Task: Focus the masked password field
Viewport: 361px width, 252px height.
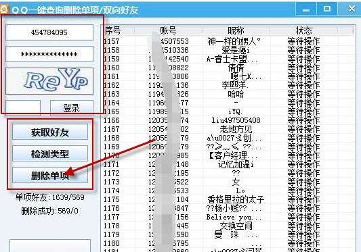Action: tap(49, 54)
